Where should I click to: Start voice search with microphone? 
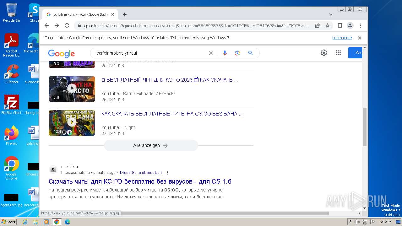pos(225,53)
